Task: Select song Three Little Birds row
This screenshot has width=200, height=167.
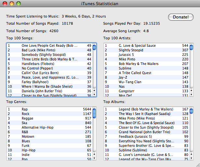Action: 50,59
